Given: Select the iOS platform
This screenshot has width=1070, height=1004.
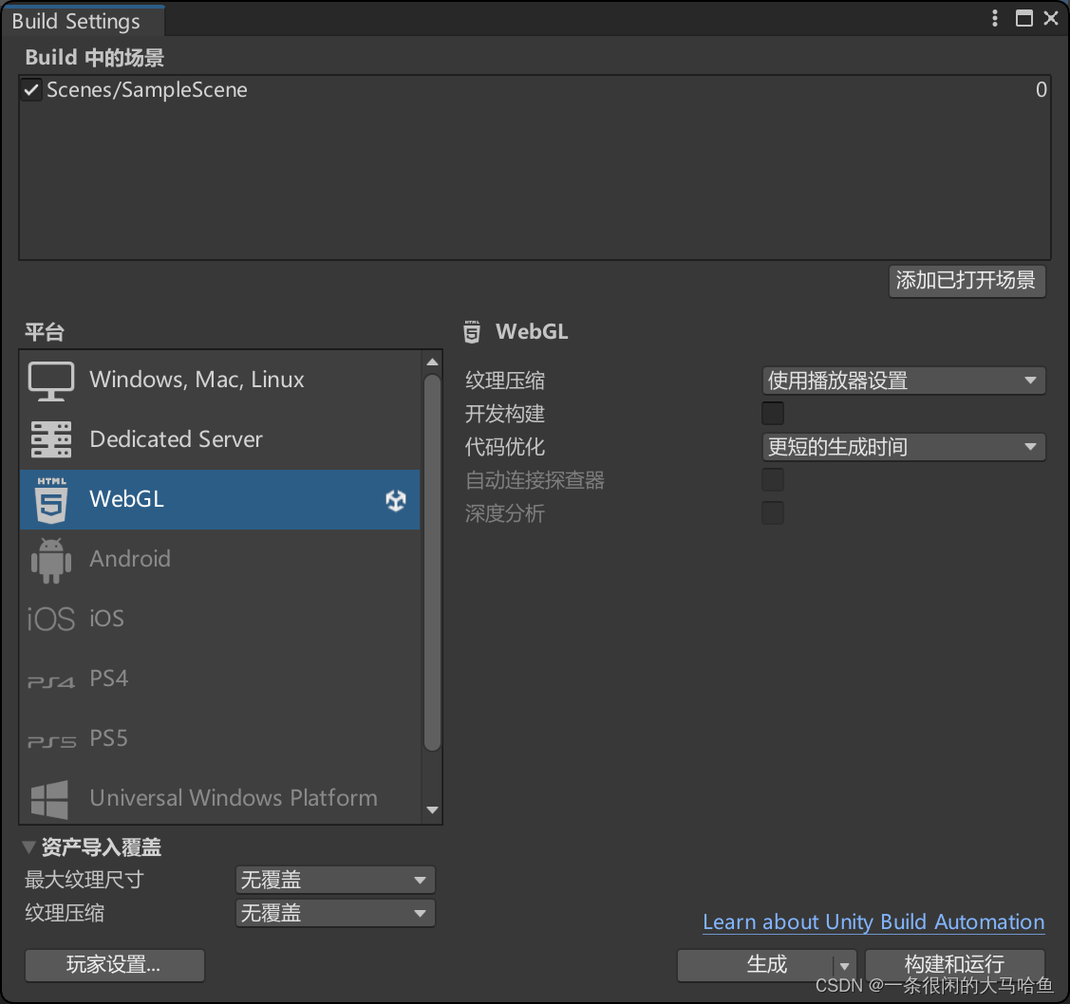Looking at the screenshot, I should 219,620.
